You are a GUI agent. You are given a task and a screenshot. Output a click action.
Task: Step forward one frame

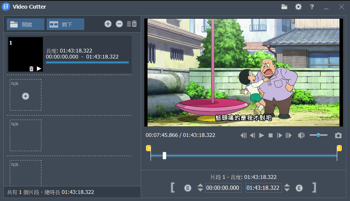coord(280,135)
